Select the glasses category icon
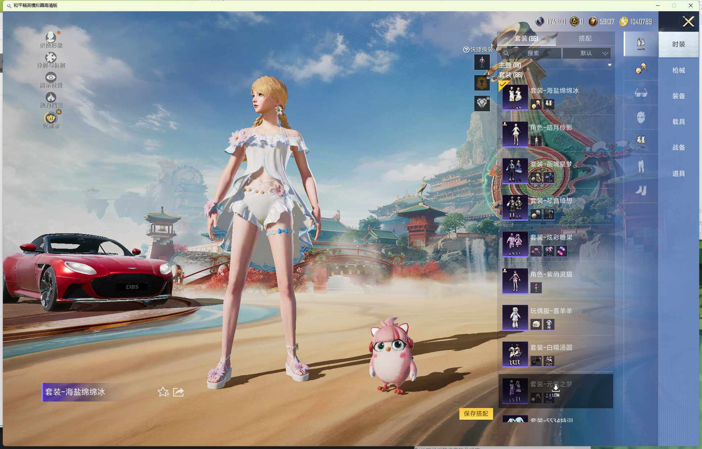This screenshot has height=449, width=702. coord(641,93)
